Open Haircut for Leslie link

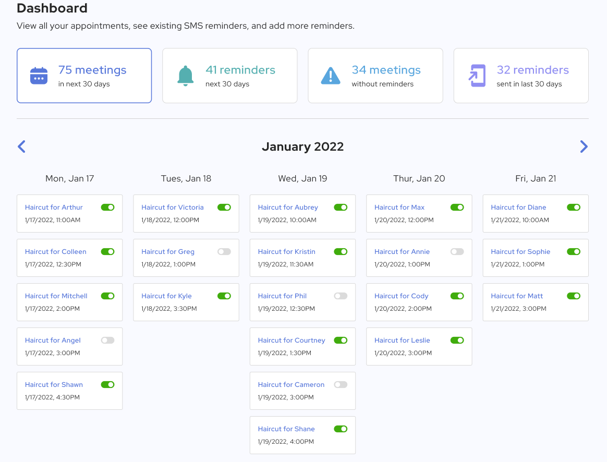[x=402, y=340]
